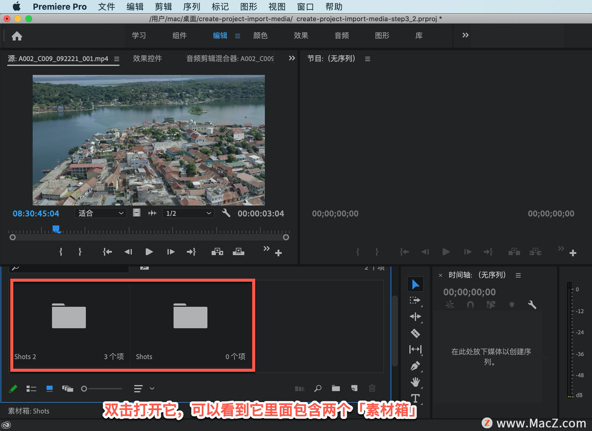Screen dimensions: 592x431
Task: Open 音频剪辑混合器 panel tab
Action: pos(230,58)
